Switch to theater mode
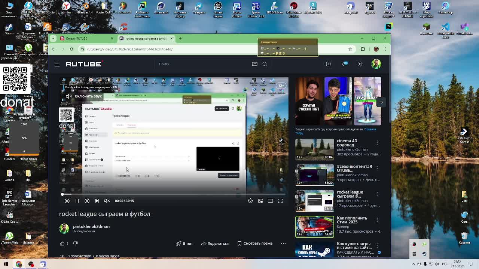This screenshot has width=479, height=269. pyautogui.click(x=270, y=201)
